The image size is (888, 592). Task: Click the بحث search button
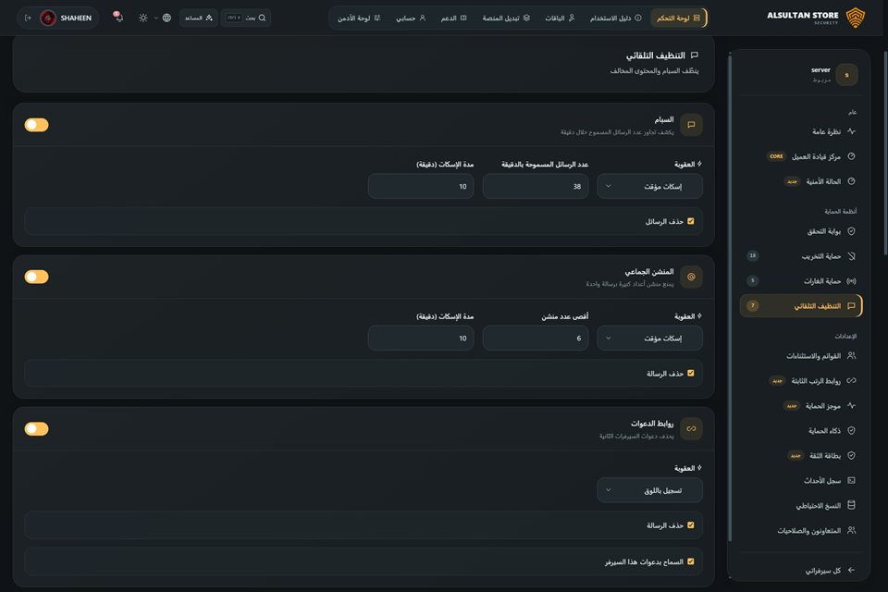click(x=246, y=18)
